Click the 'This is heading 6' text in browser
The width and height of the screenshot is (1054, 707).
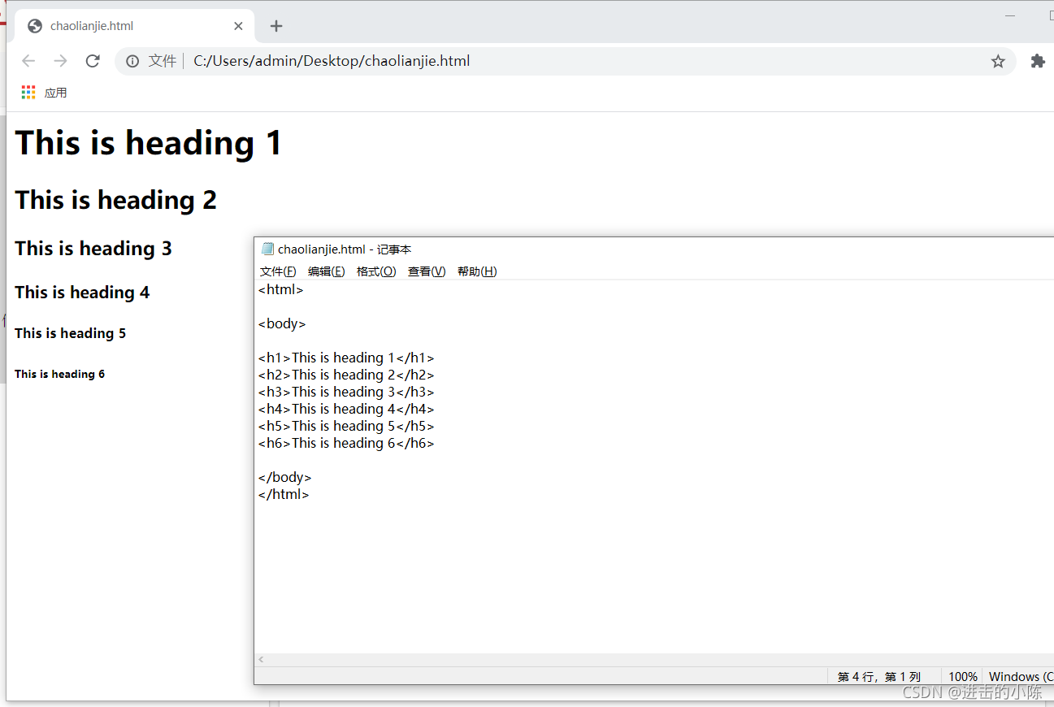(60, 374)
